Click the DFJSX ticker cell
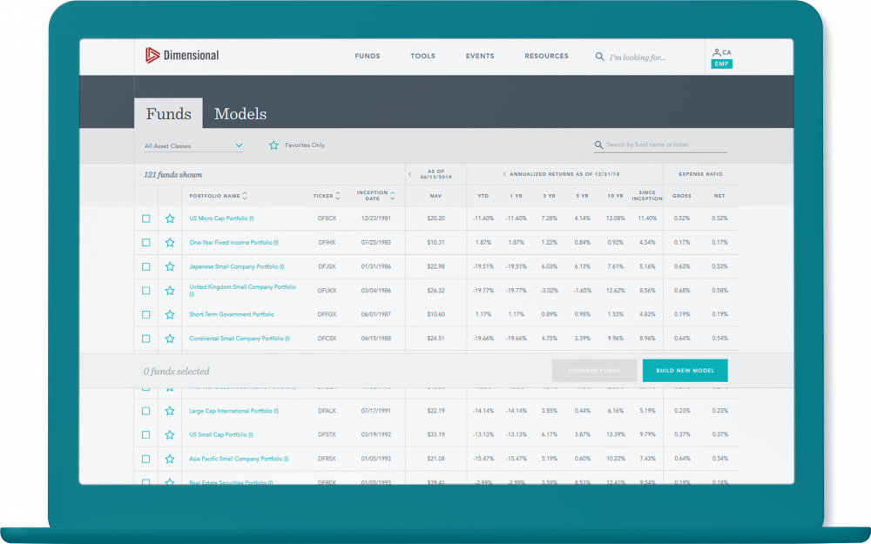 (327, 266)
